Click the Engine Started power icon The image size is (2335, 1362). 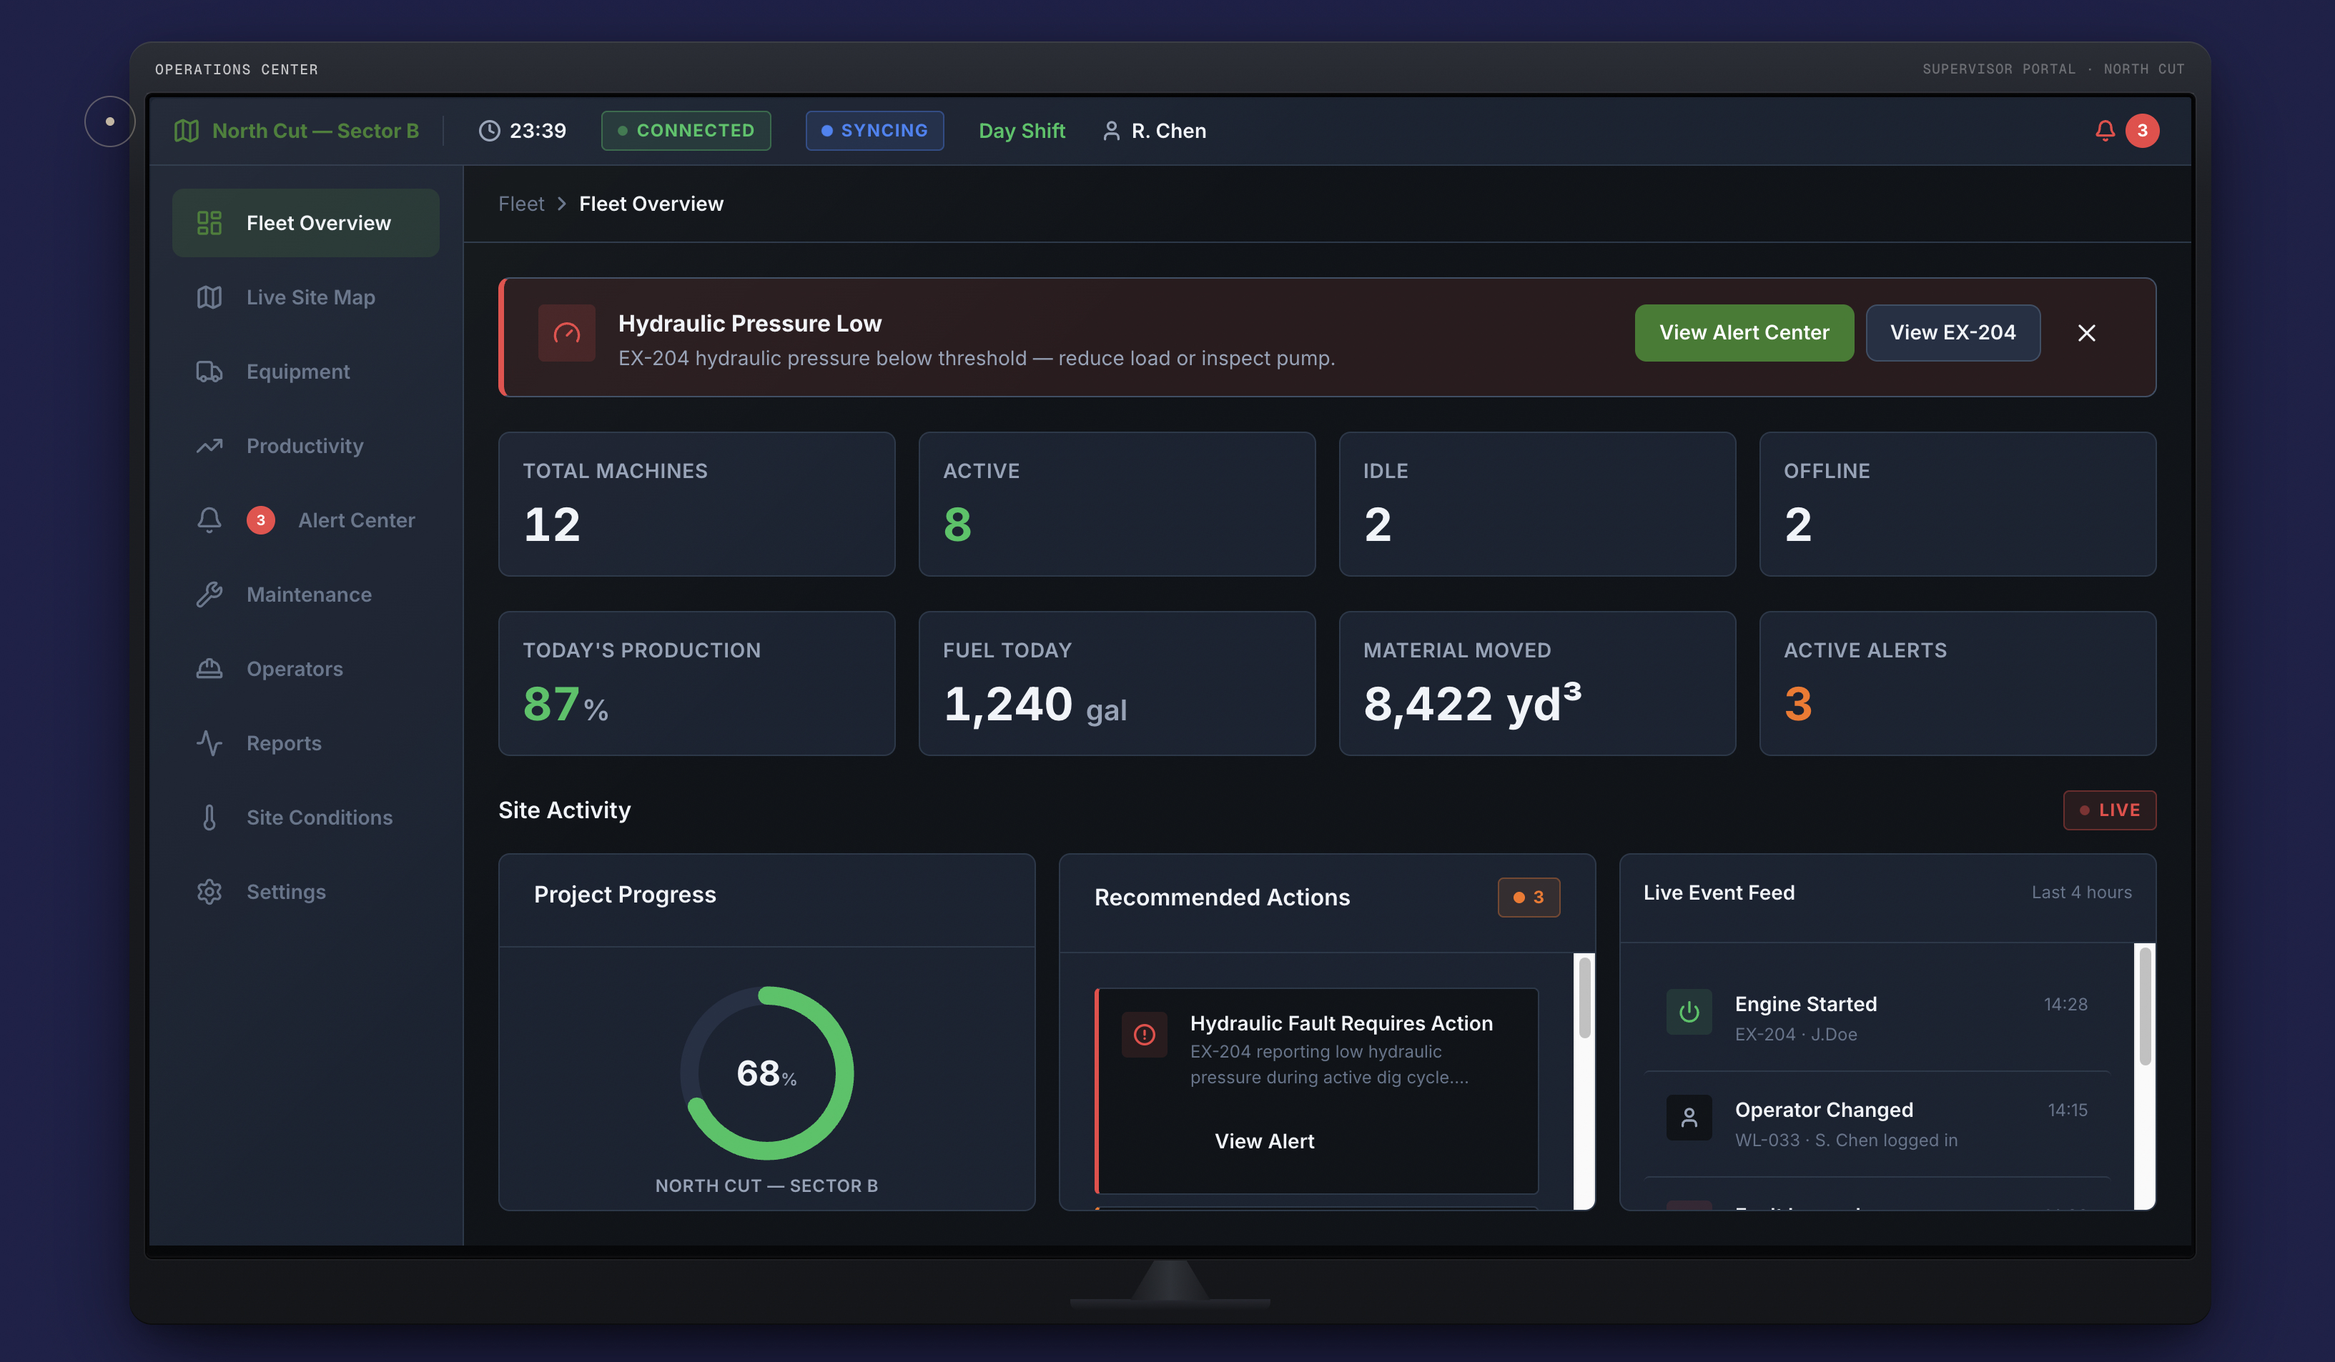coord(1688,1012)
